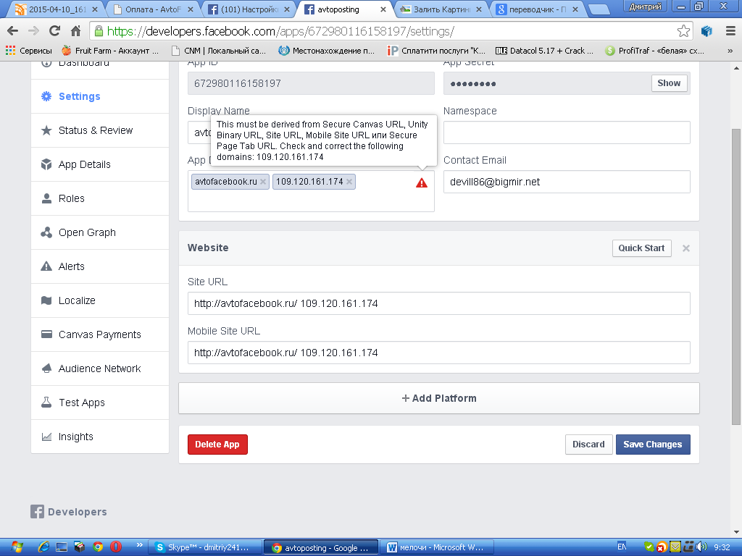Open Open Graph icon item

pos(46,232)
